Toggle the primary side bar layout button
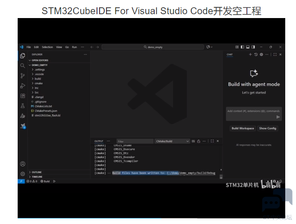The image size is (296, 224). coord(242,47)
